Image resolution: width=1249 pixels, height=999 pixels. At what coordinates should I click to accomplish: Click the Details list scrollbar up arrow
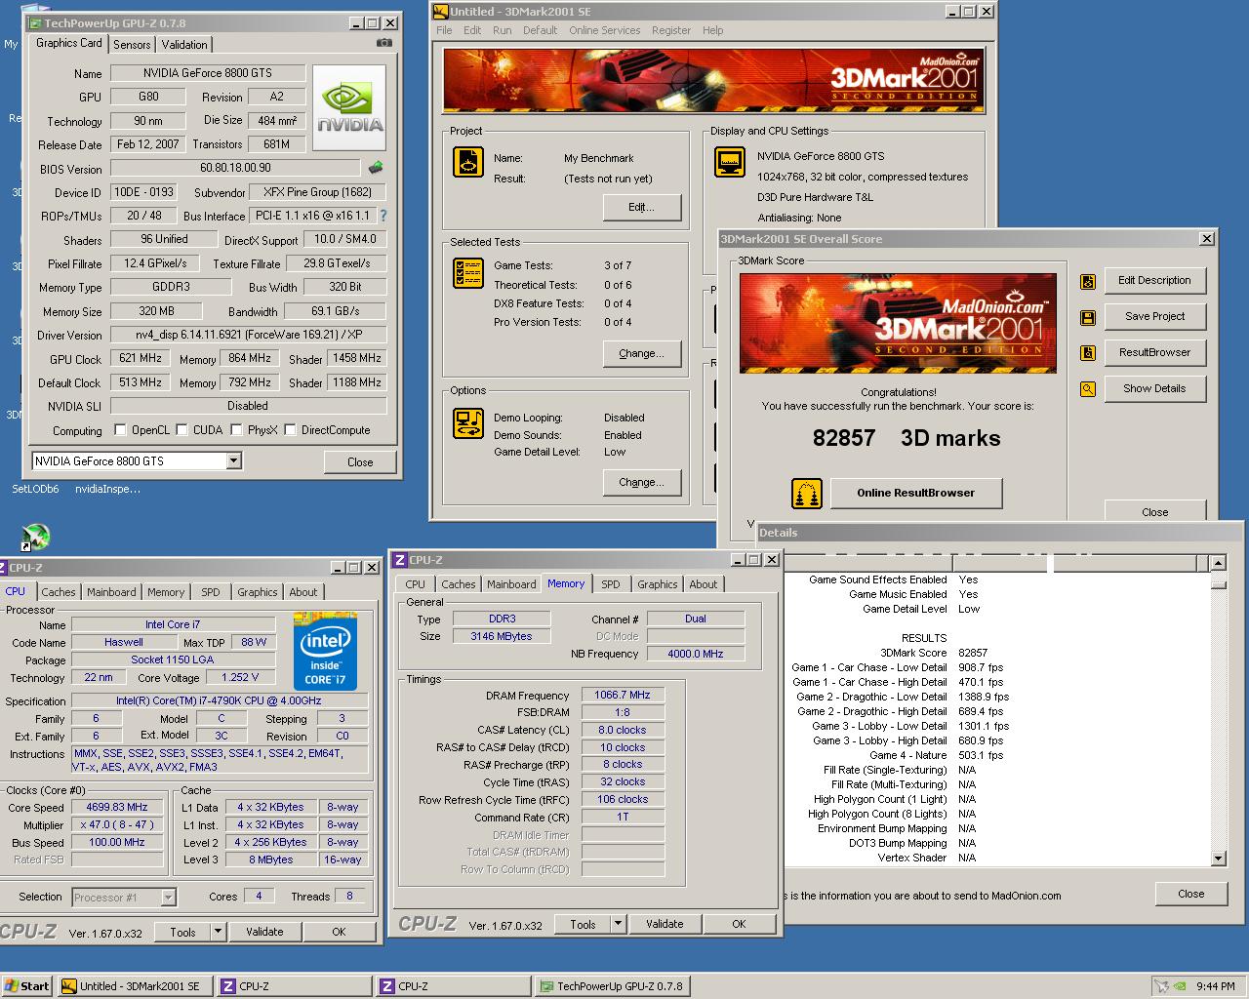[1218, 563]
